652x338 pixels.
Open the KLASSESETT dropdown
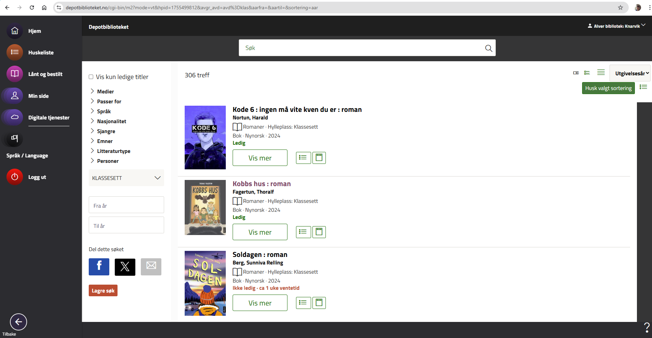[x=126, y=178]
